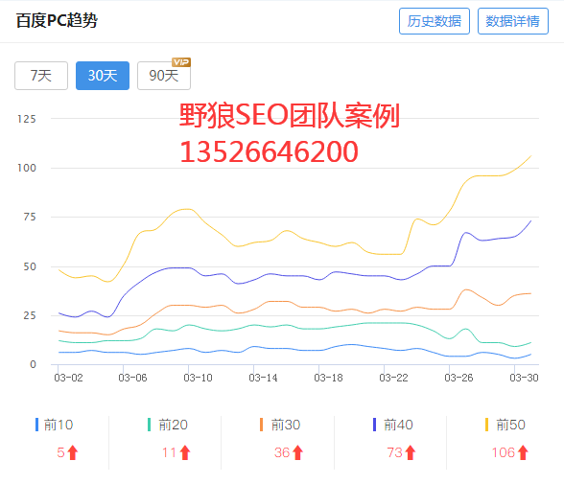Switch to the 90天 range tab

pos(164,76)
